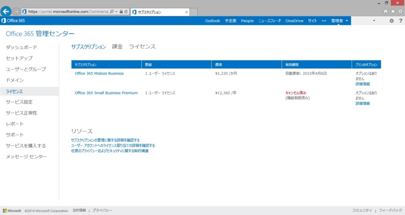Screen dimensions: 405x215
Task: Click the プランのオプション column header
Action: coord(366,65)
